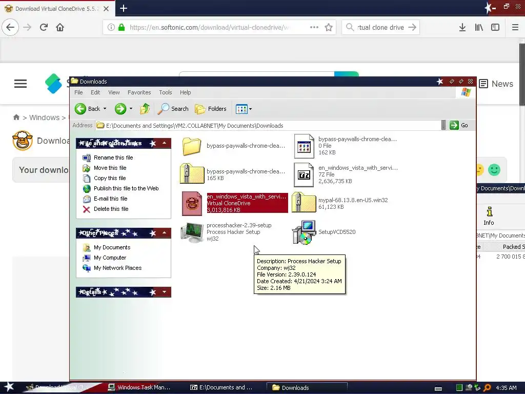Image resolution: width=525 pixels, height=394 pixels.
Task: Open the Help menu
Action: tap(185, 92)
